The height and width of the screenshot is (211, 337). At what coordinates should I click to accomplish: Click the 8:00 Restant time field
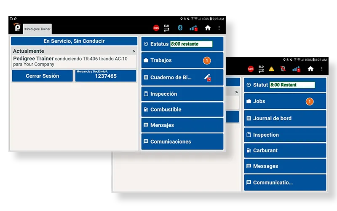[292, 85]
